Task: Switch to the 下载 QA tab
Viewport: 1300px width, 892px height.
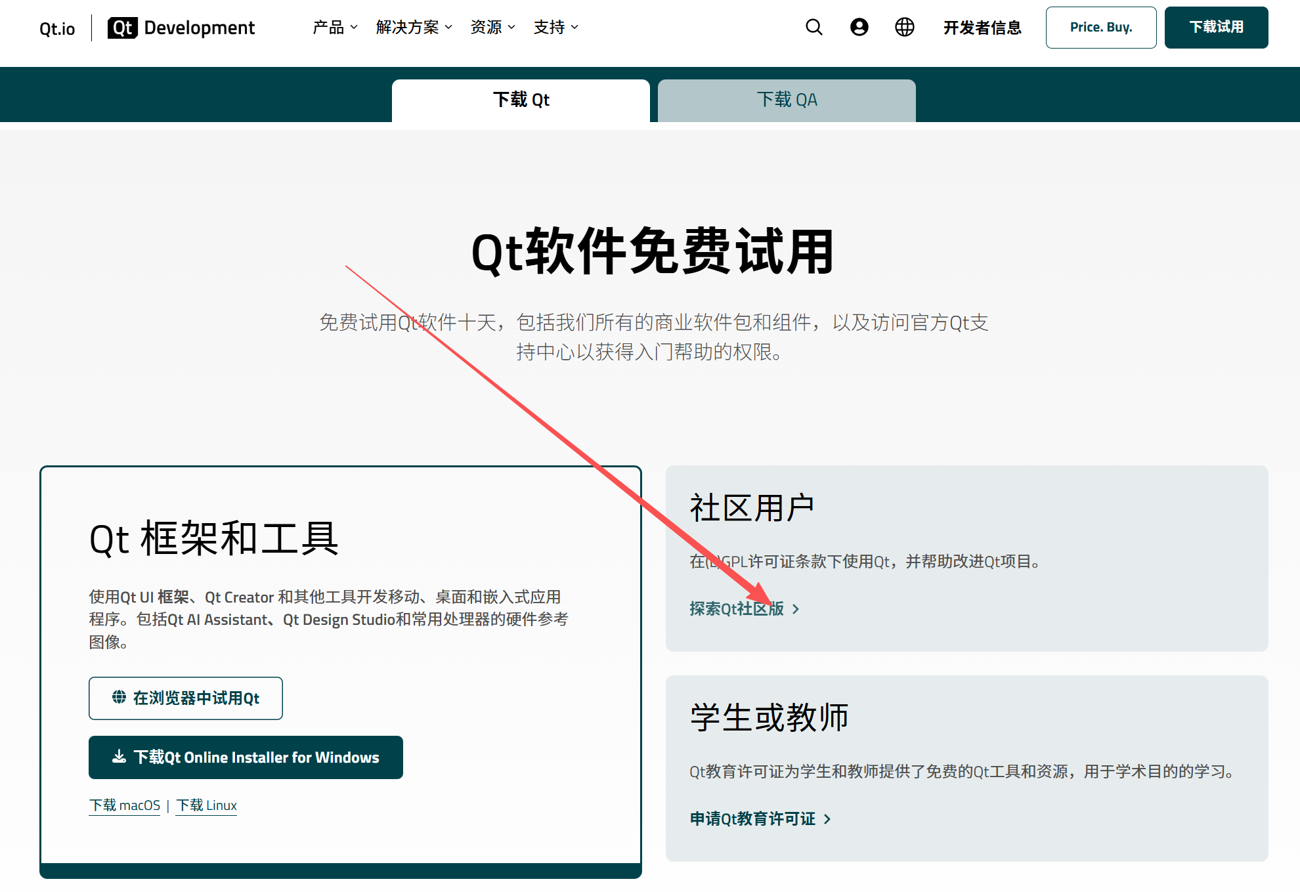Action: tap(786, 100)
